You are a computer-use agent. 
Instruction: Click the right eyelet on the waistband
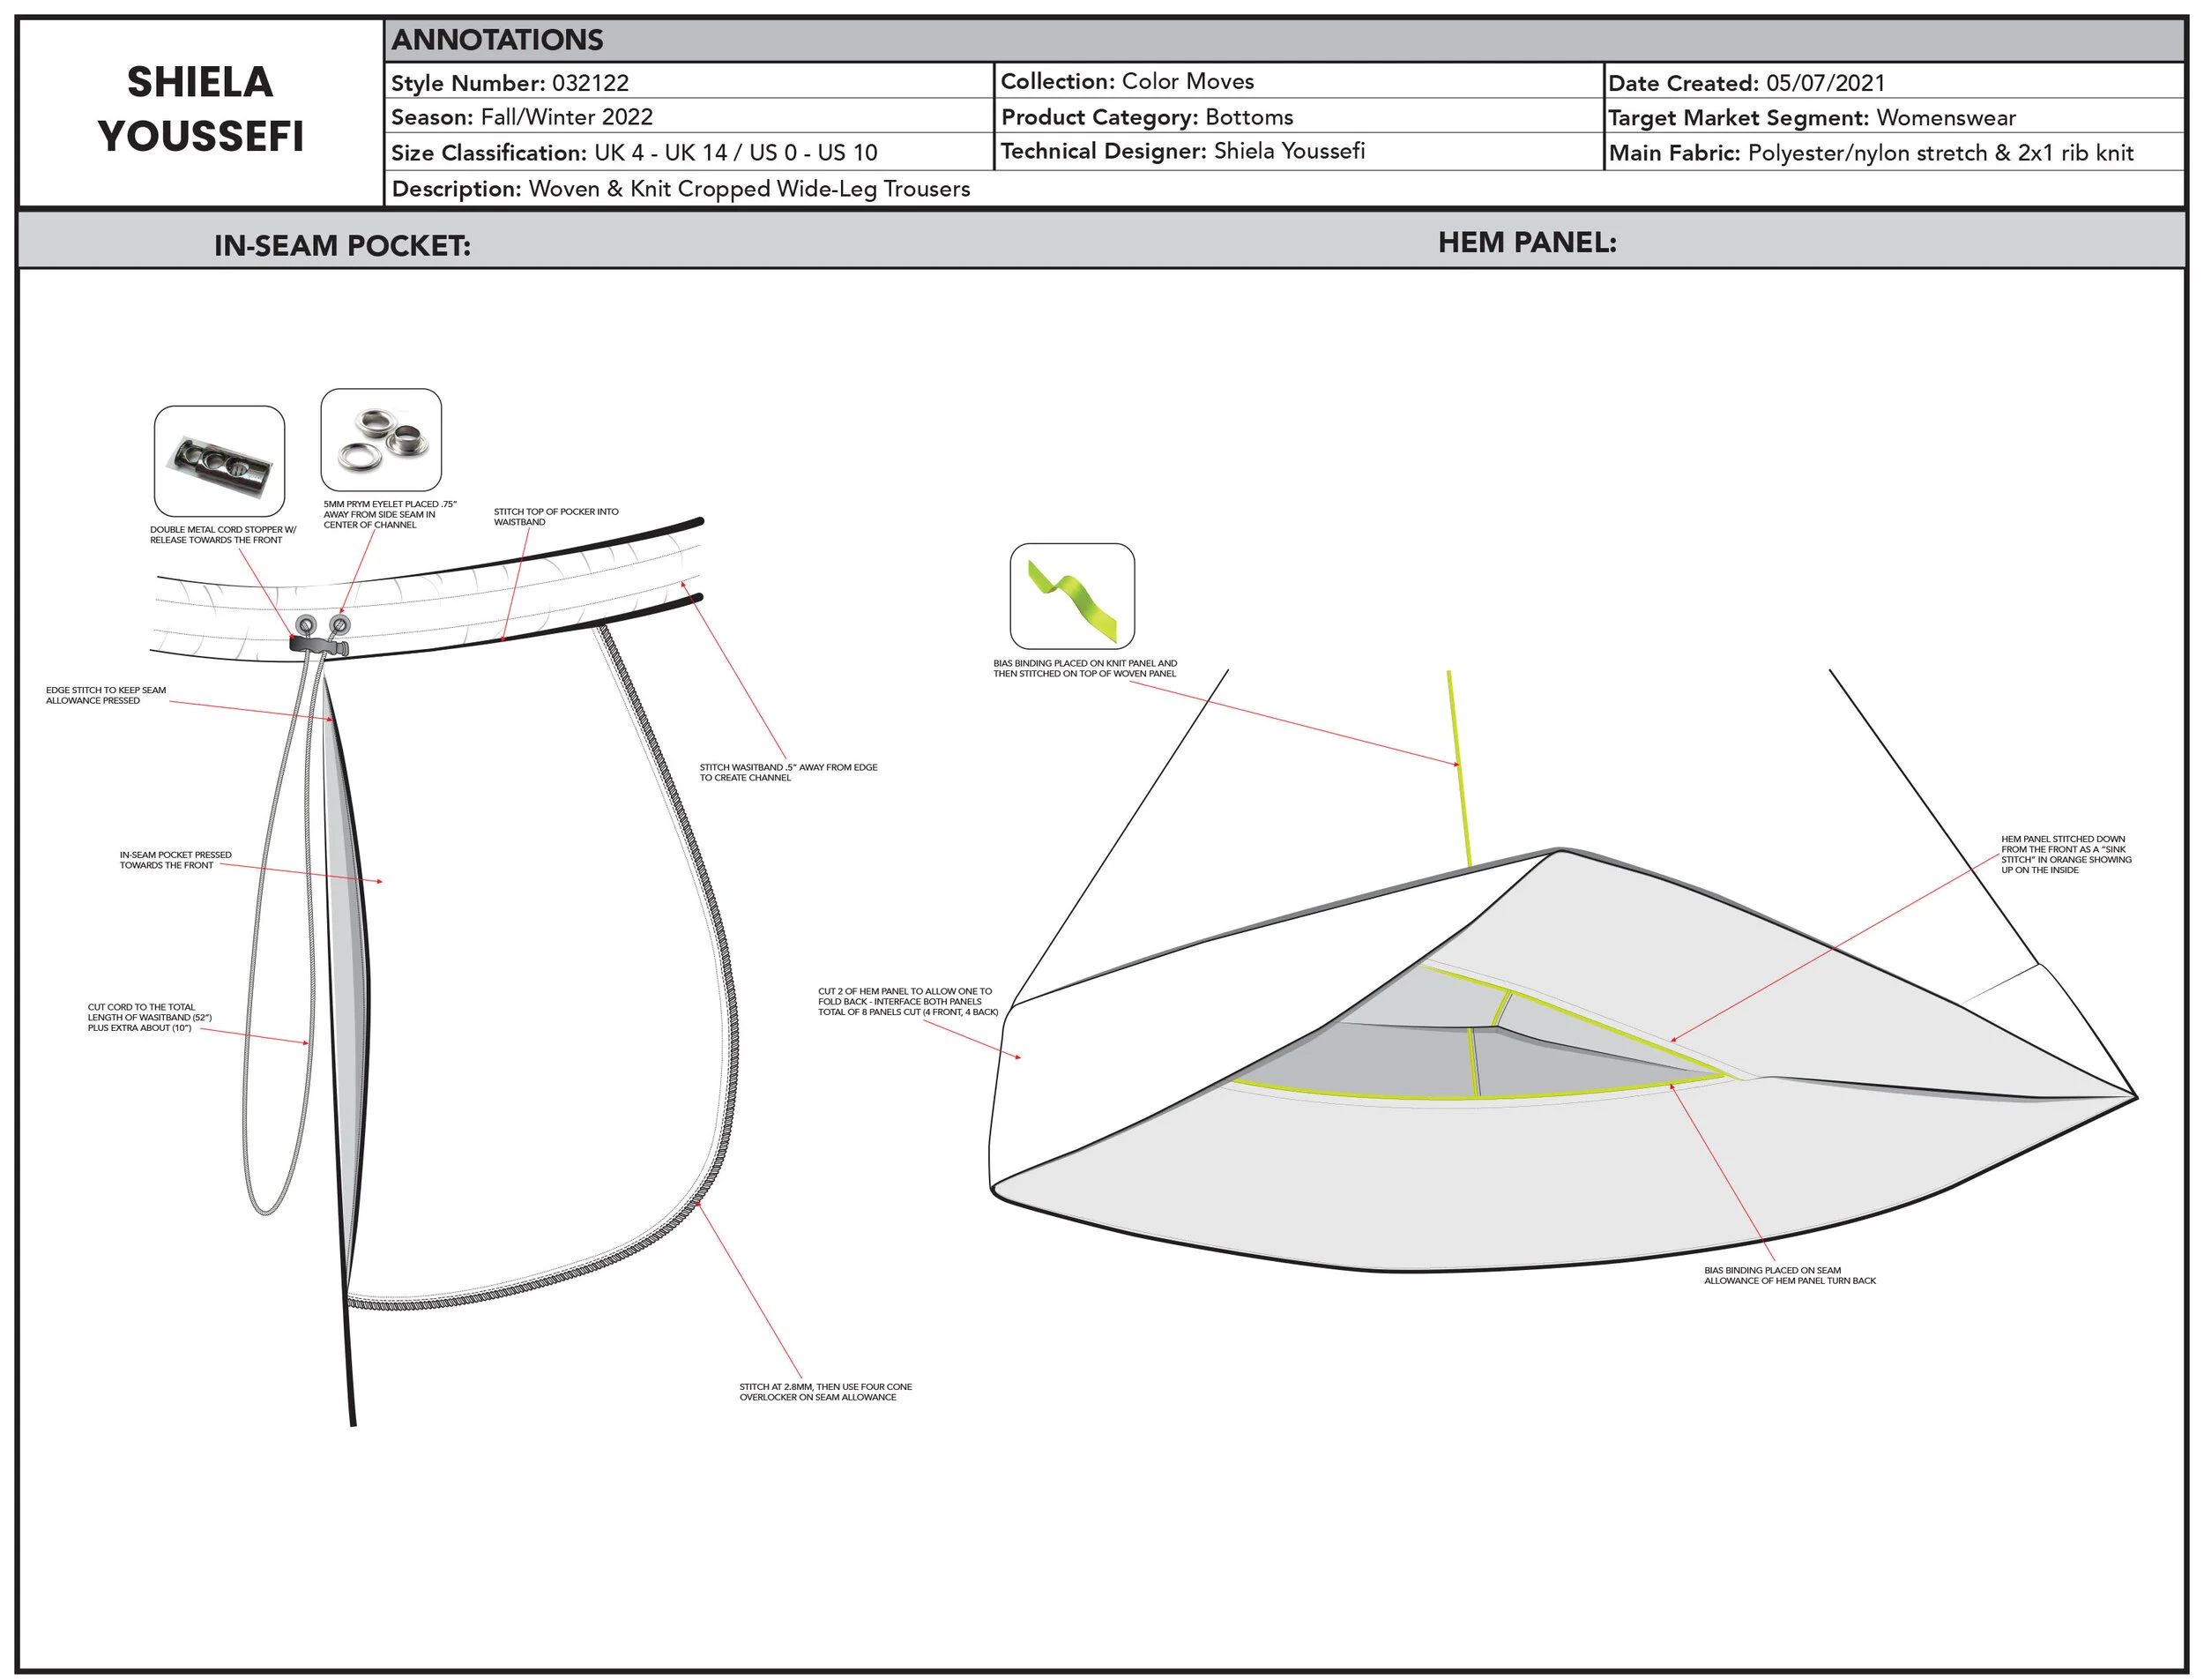pos(339,625)
